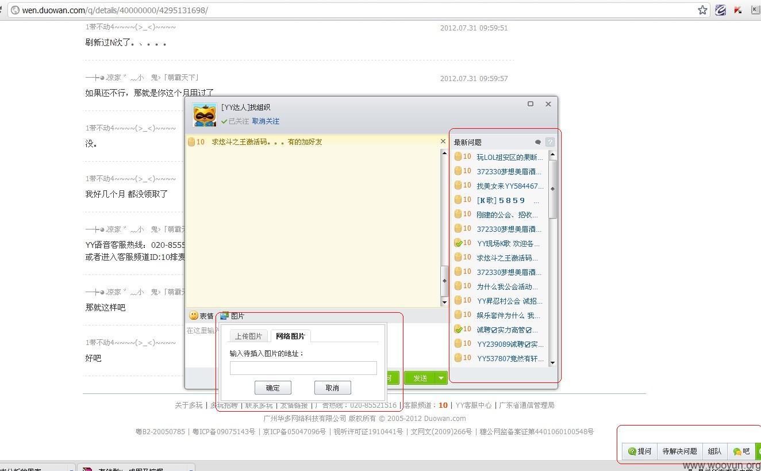Image resolution: width=761 pixels, height=471 pixels.
Task: Open 广东省通信管理局 footer link
Action: pyautogui.click(x=526, y=405)
